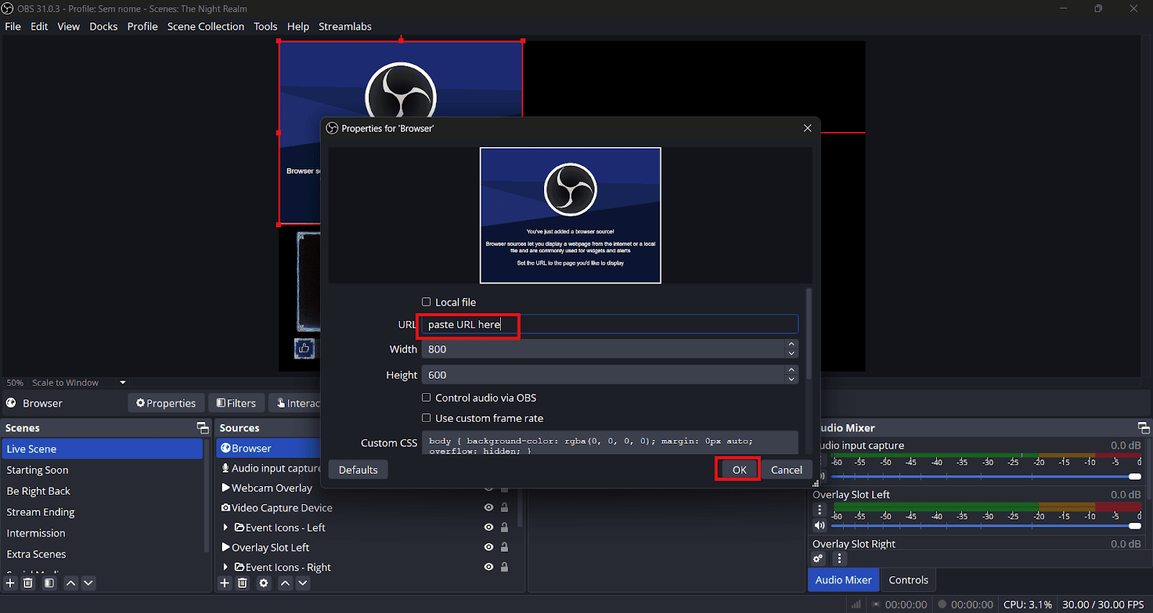Switch to the Controls tab
The height and width of the screenshot is (613, 1153).
click(908, 580)
